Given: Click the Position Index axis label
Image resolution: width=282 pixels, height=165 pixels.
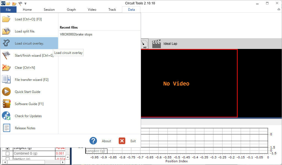Looking at the screenshot, I should tap(177, 161).
